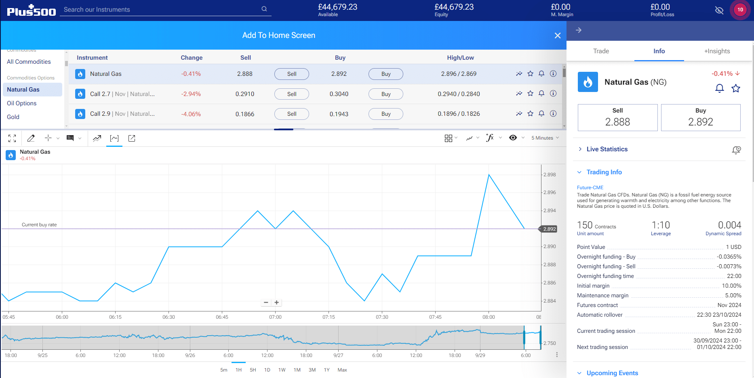
Task: Select the crosshair cursor tool
Action: pyautogui.click(x=48, y=138)
